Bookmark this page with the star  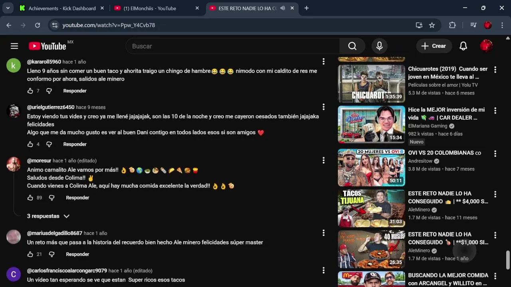[x=432, y=25]
